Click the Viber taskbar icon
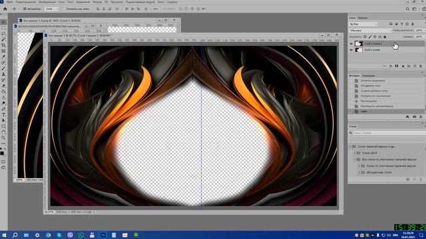 coord(70,235)
